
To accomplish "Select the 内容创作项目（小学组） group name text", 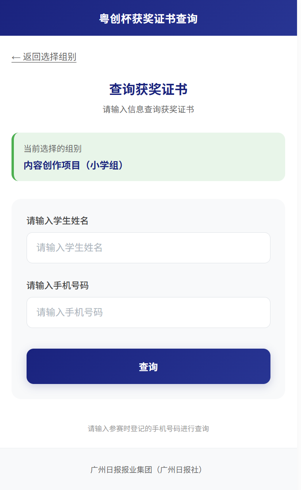I will 73,166.
